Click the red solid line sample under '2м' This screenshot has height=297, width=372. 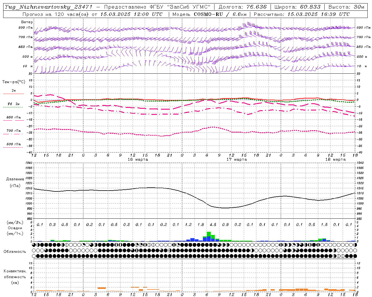tap(13, 94)
